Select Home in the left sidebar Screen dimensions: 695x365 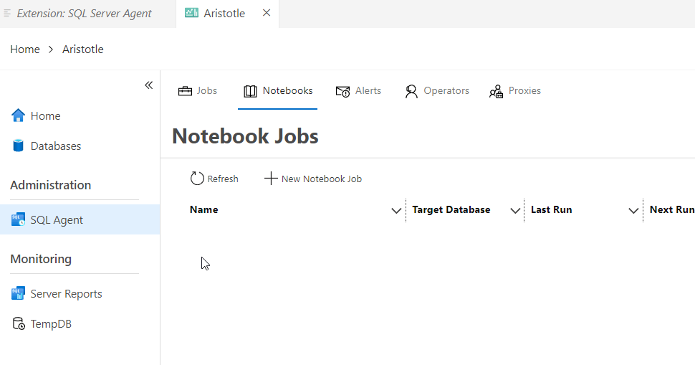[45, 116]
